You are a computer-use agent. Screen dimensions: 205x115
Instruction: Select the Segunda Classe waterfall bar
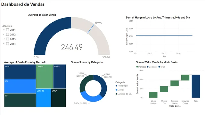tap(185, 78)
